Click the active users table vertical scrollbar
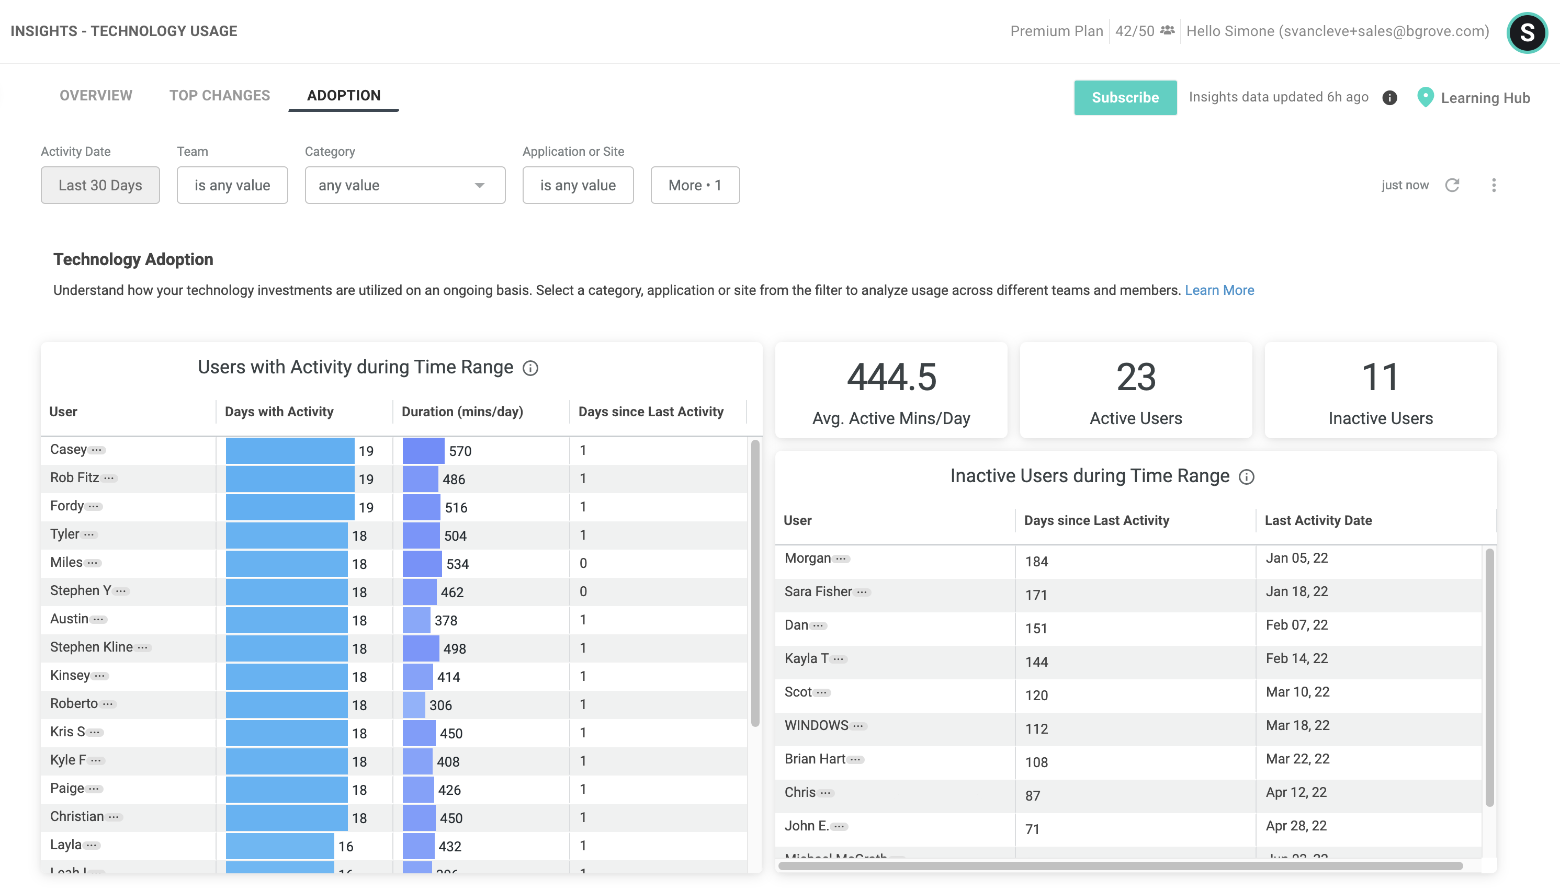 (x=755, y=583)
